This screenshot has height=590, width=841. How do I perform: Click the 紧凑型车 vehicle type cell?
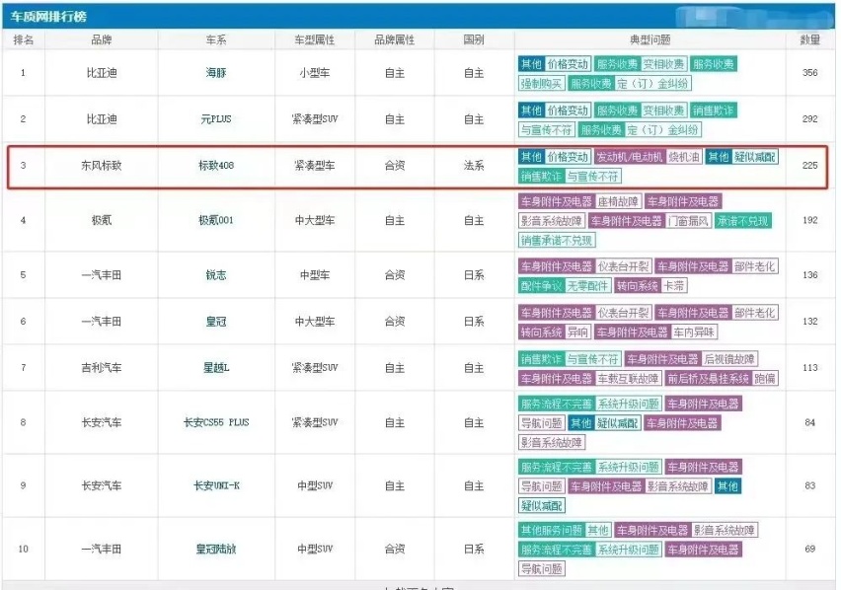coord(314,165)
